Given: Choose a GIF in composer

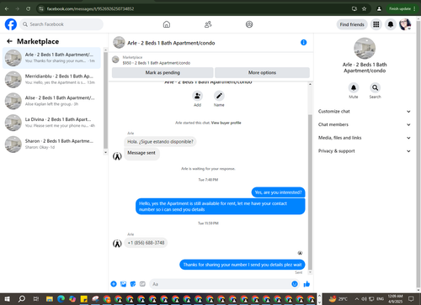Looking at the screenshot, I should coord(142,284).
